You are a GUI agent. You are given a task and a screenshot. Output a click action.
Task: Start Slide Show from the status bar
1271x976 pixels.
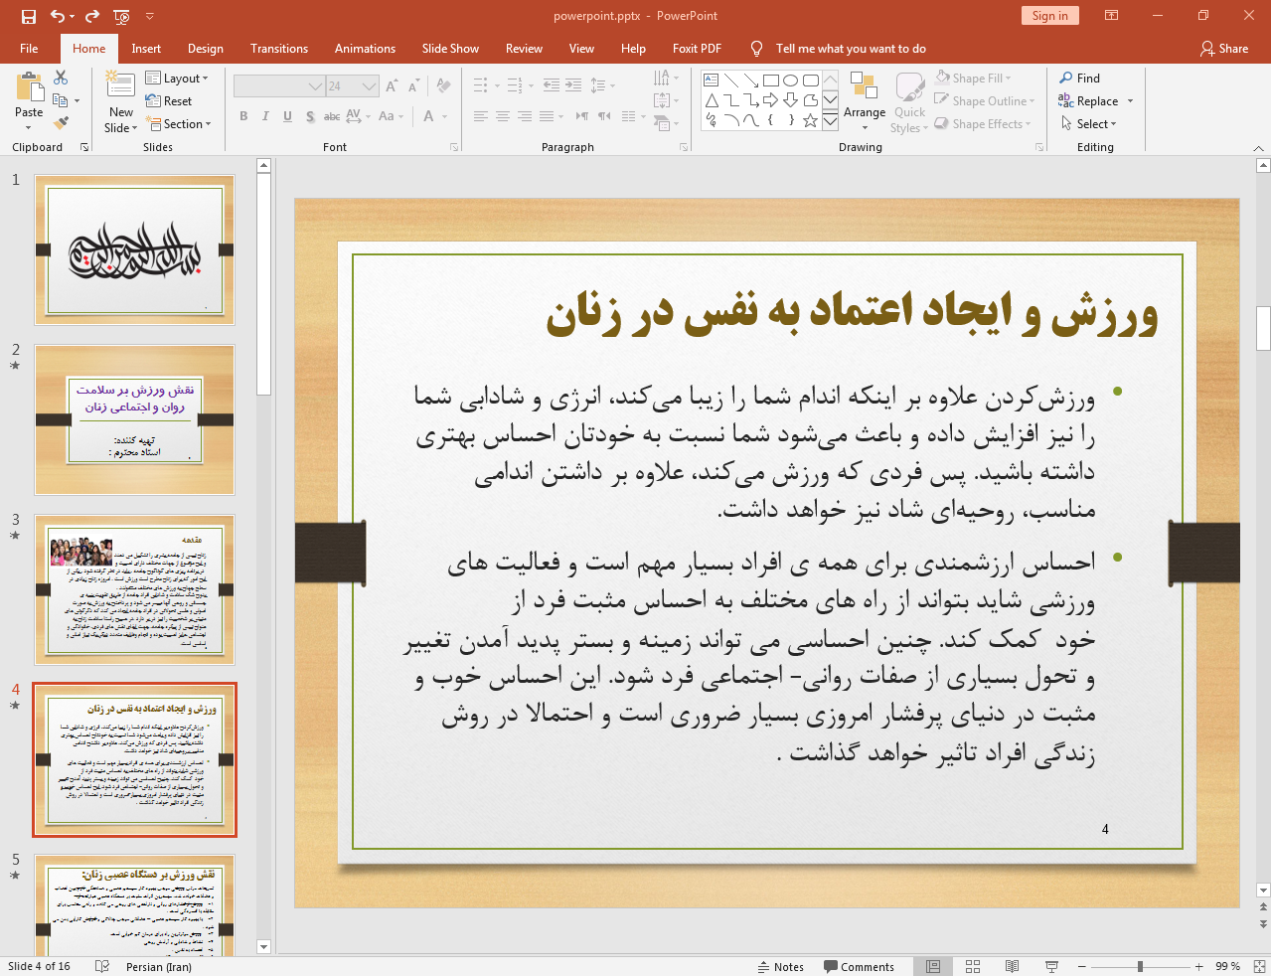pyautogui.click(x=1050, y=966)
